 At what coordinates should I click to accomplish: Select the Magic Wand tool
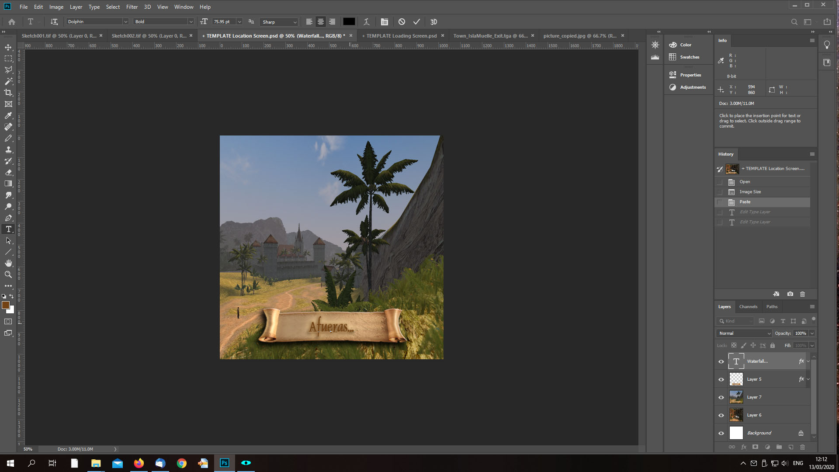pyautogui.click(x=8, y=81)
